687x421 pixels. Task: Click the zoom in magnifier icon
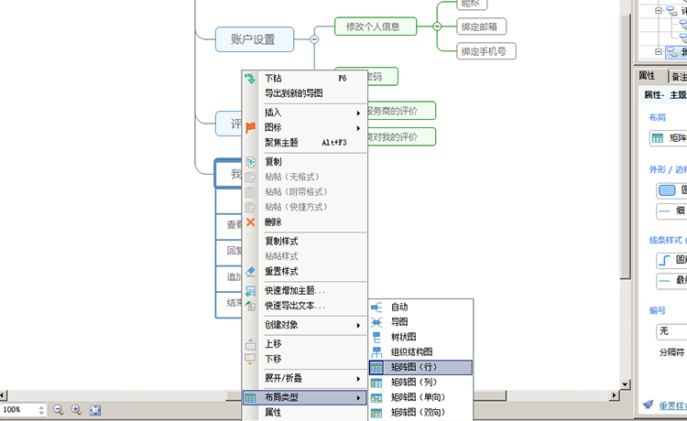coord(76,410)
